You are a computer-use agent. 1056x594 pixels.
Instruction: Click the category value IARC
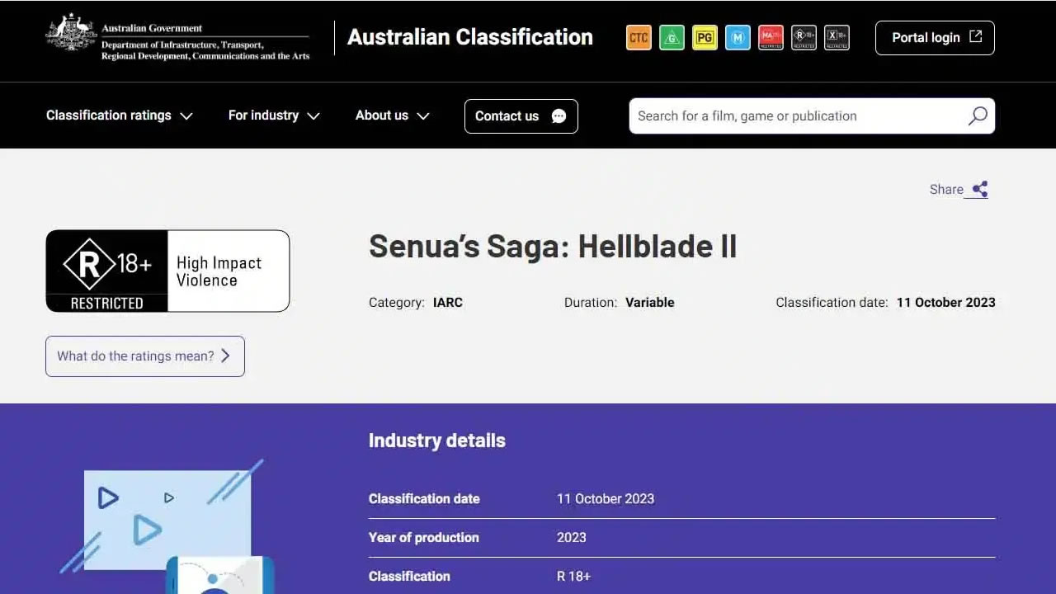point(448,303)
